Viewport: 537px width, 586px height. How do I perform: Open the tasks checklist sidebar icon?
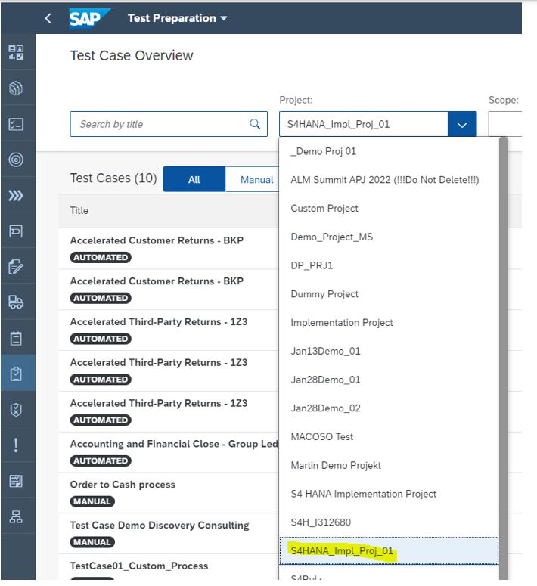click(x=16, y=124)
